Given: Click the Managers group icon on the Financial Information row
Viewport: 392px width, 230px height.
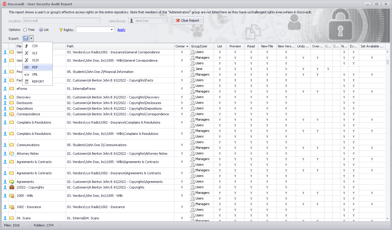Looking at the screenshot, I should [x=193, y=74].
